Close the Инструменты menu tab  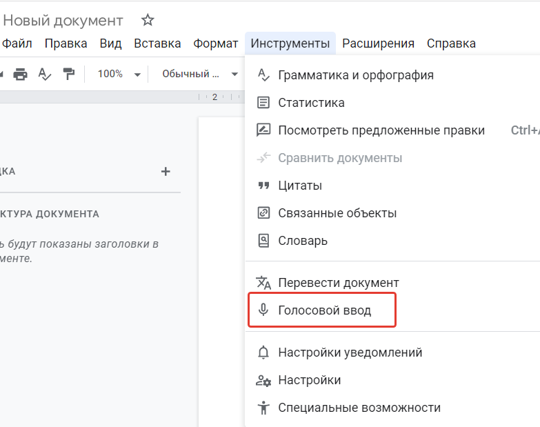click(290, 43)
